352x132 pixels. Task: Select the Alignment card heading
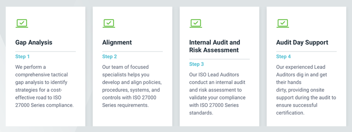117,42
